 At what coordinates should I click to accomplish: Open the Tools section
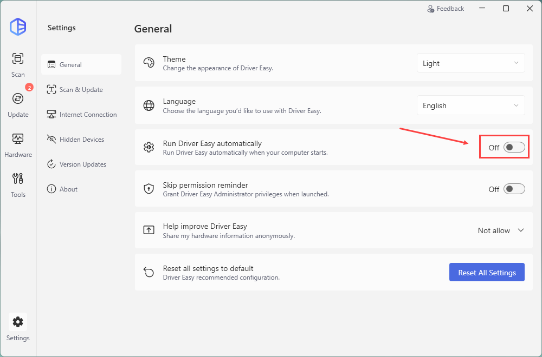tap(18, 184)
